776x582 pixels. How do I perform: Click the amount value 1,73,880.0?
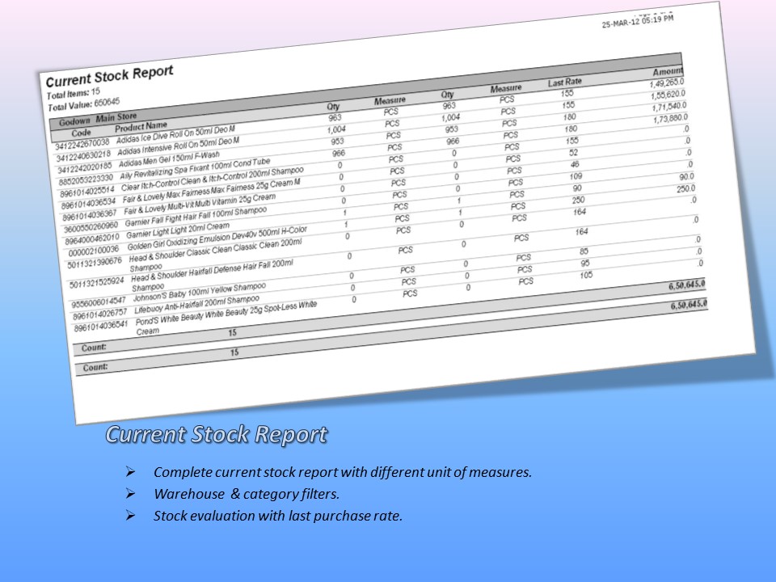click(x=671, y=119)
